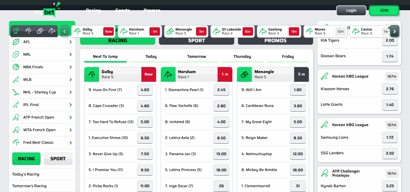Expand the NRL chevron
This screenshot has height=192, width=410.
point(71,55)
